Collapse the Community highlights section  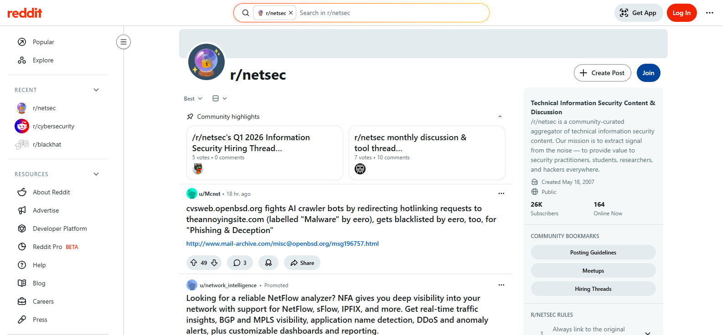point(500,117)
